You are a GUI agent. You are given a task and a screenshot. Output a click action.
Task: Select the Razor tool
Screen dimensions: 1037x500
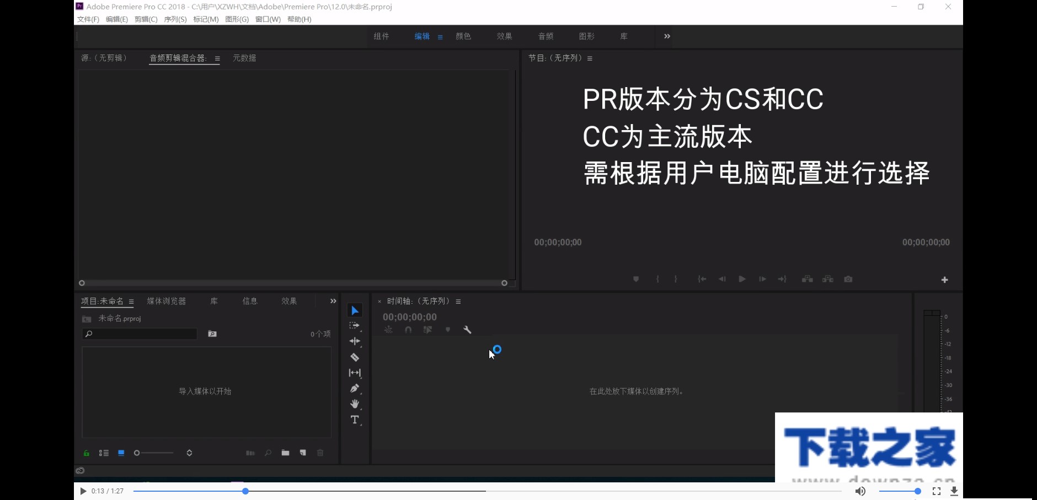click(355, 357)
